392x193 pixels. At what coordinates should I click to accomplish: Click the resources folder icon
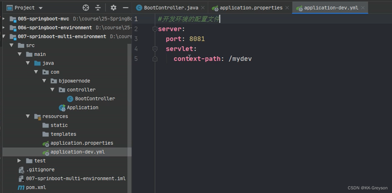pyautogui.click(x=37, y=117)
